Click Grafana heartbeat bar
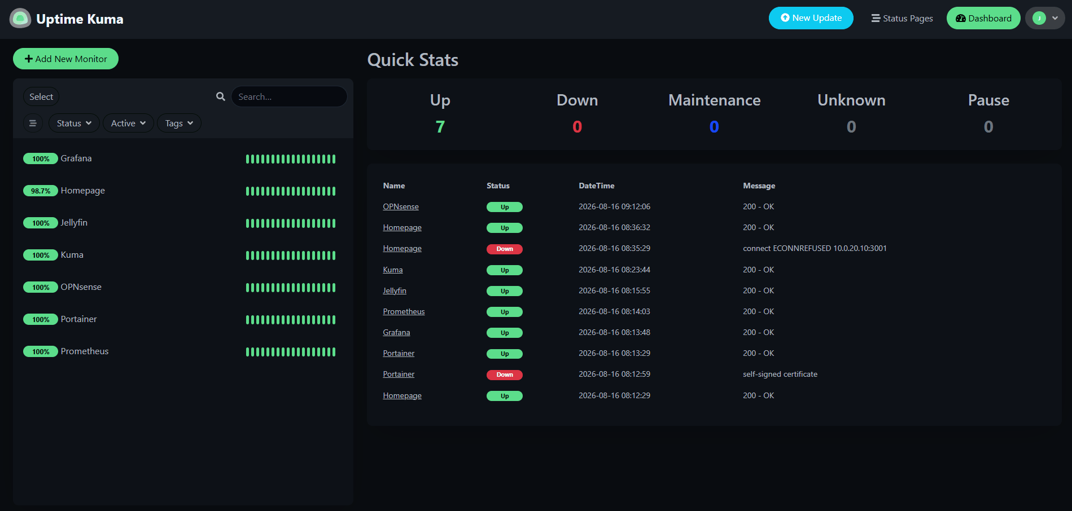The width and height of the screenshot is (1072, 511). point(291,159)
